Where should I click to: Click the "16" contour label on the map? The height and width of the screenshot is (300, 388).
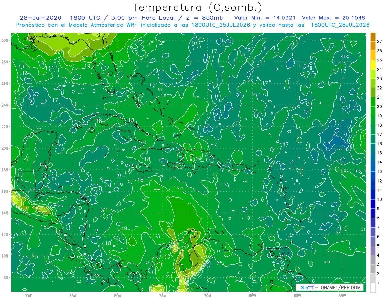point(345,149)
